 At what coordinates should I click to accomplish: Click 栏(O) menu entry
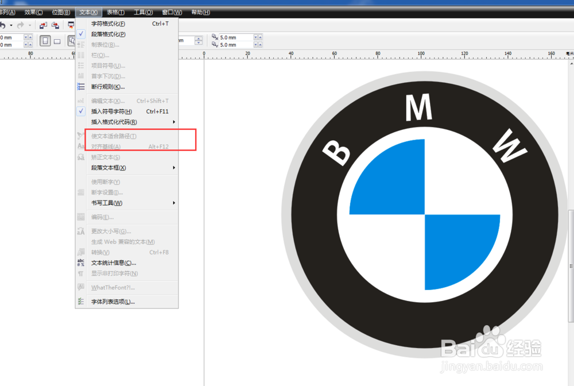(127, 55)
